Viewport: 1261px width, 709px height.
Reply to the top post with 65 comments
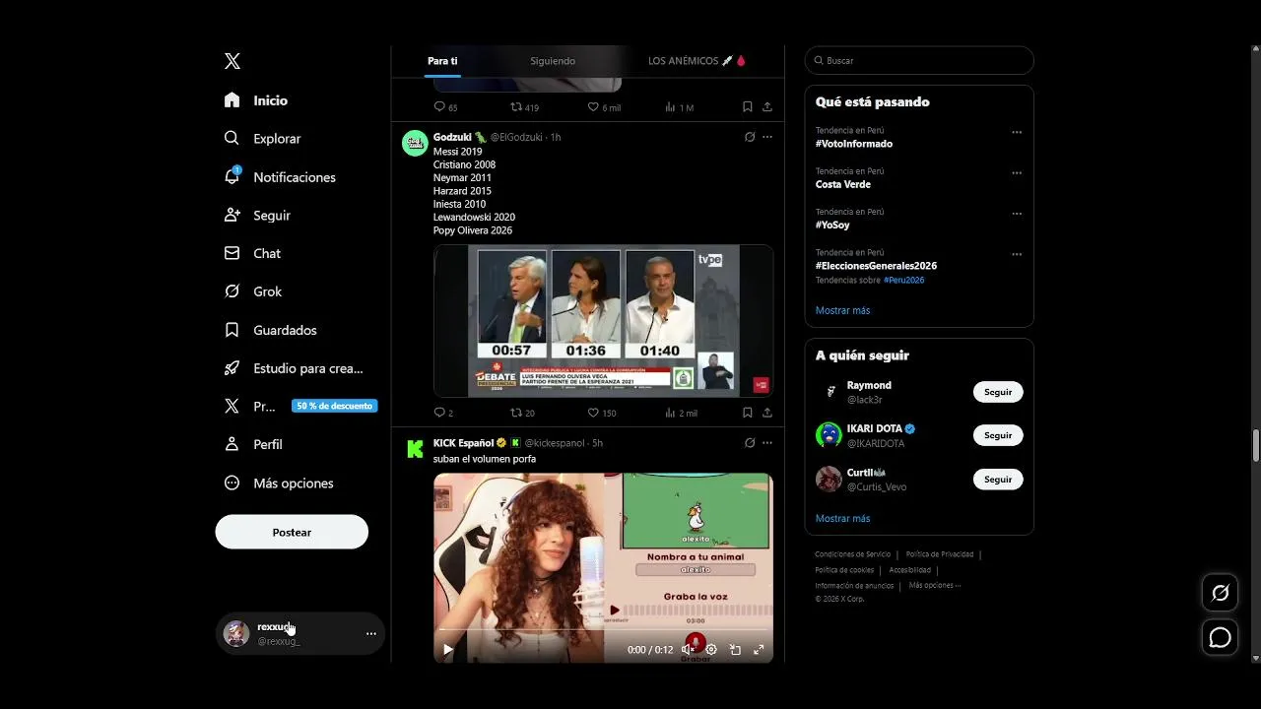tap(445, 107)
